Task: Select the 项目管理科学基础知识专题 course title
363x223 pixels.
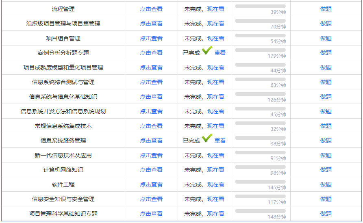Action: tap(63, 214)
